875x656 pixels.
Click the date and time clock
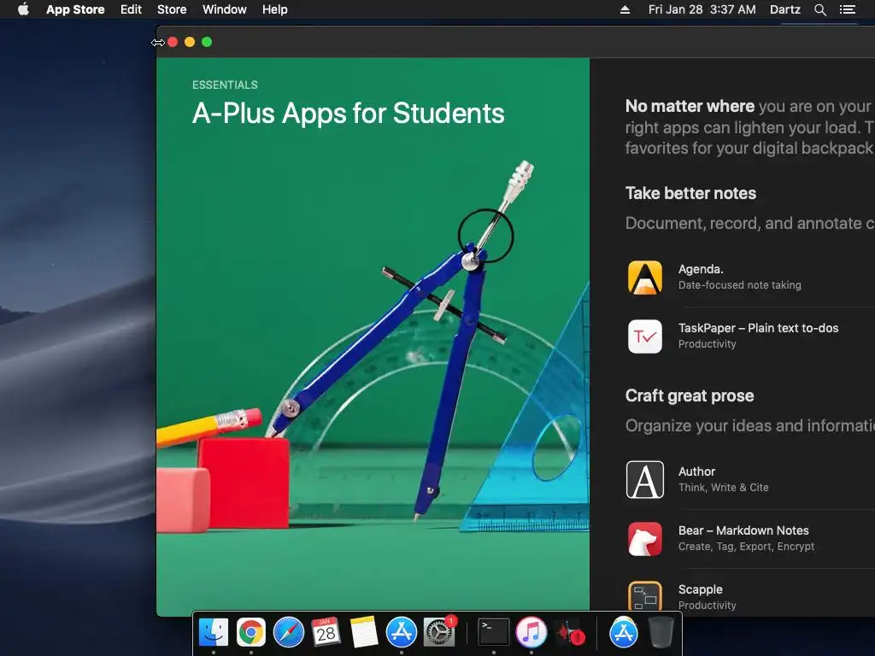[x=702, y=9]
